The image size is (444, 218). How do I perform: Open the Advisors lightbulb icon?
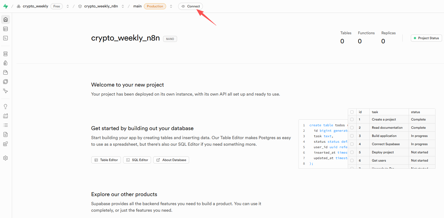(x=5, y=107)
